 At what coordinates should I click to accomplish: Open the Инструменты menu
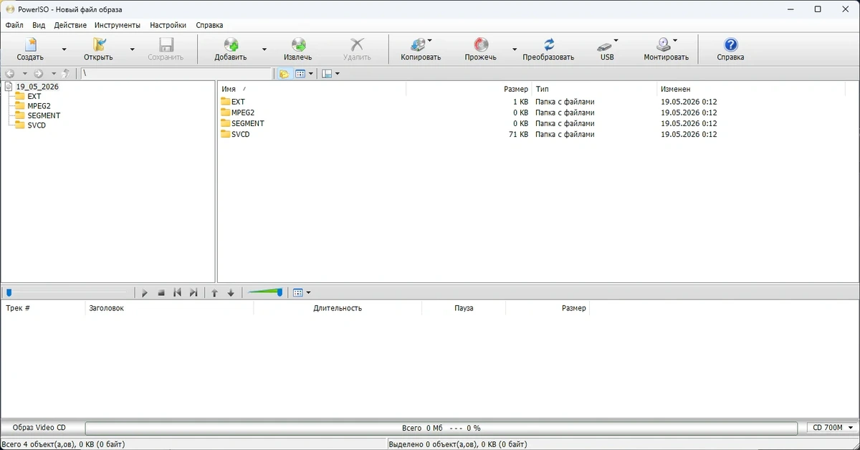(x=118, y=25)
